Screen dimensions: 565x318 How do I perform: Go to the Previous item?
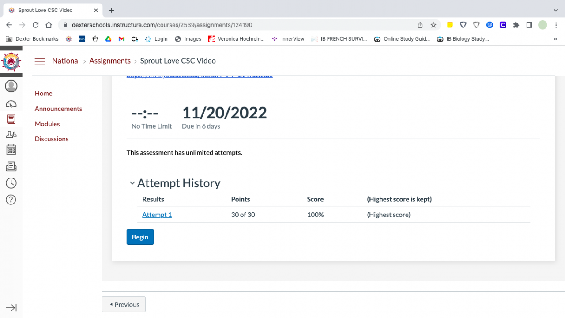pyautogui.click(x=124, y=304)
